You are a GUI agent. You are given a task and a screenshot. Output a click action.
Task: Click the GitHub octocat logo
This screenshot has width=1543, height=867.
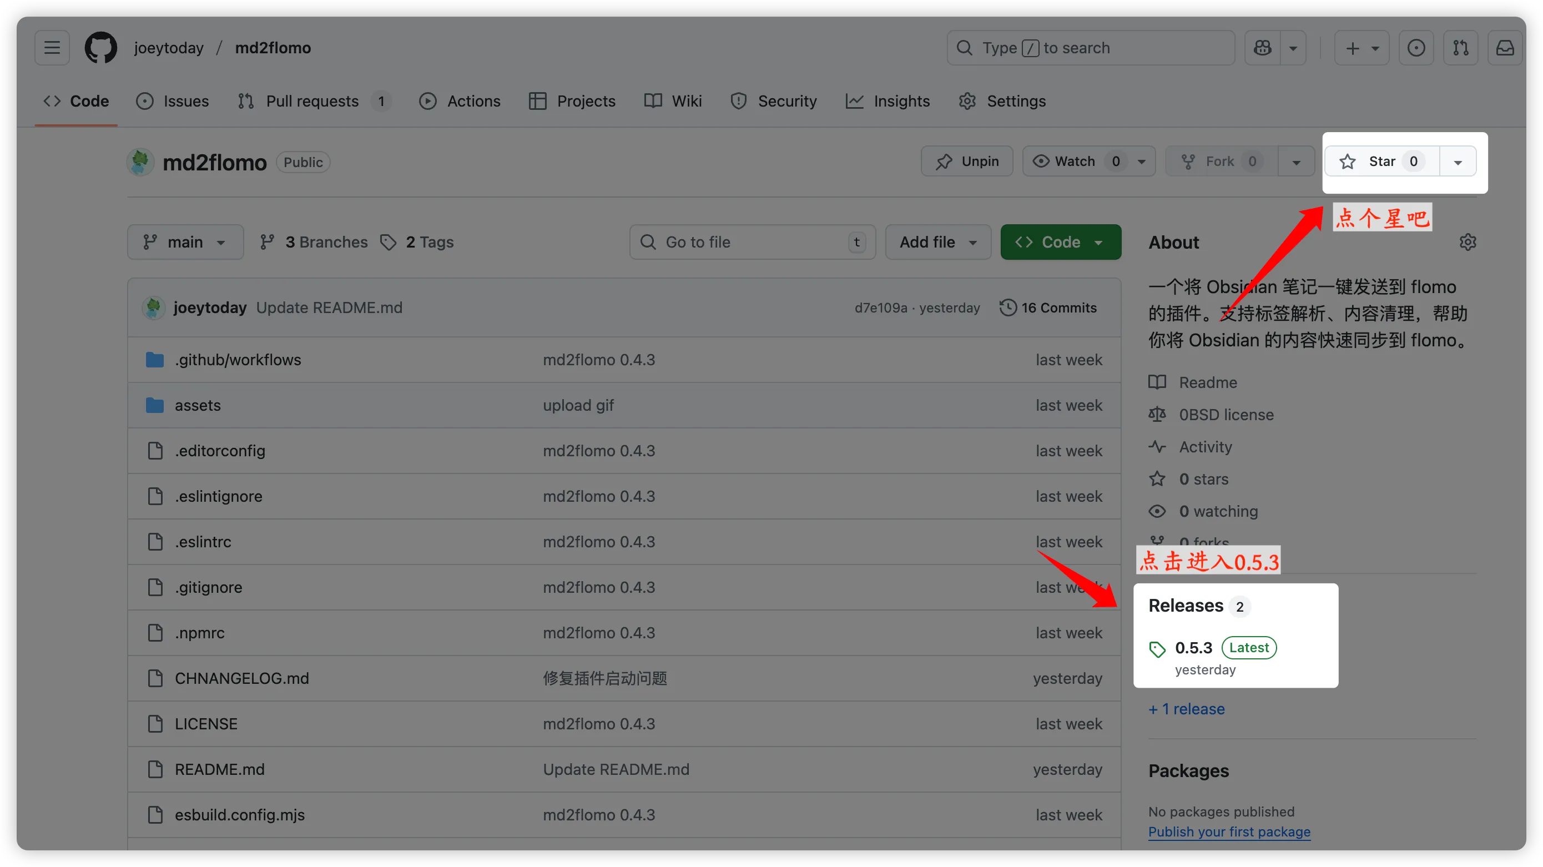point(100,48)
